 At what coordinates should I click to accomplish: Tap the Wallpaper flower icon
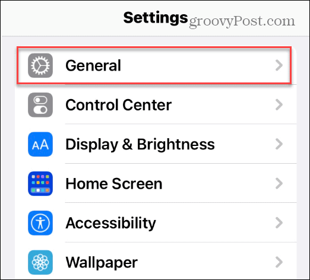coord(40,262)
